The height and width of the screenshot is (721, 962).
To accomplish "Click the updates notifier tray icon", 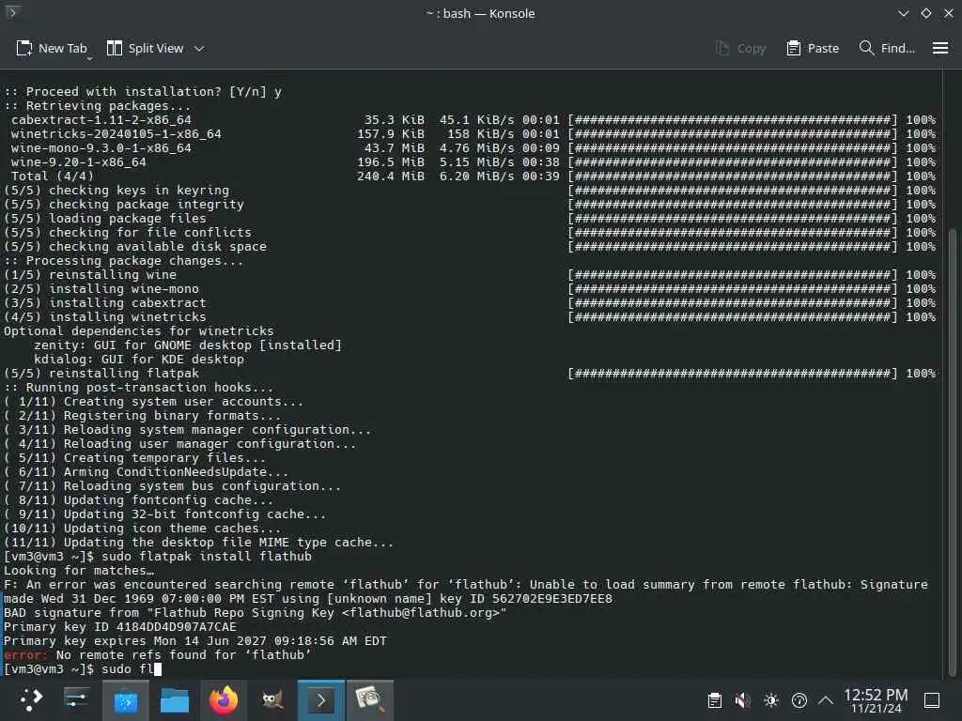I will click(799, 700).
